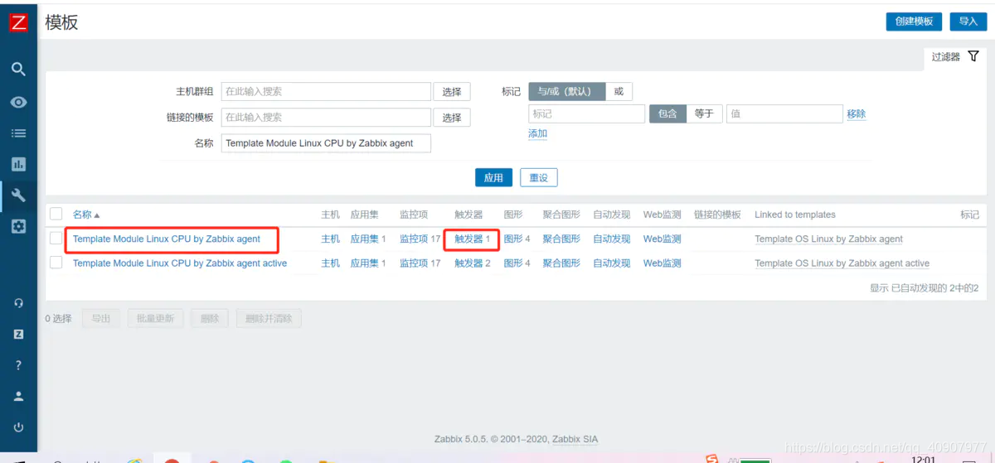Sort table by 名称 column header
This screenshot has width=995, height=463.
click(86, 215)
